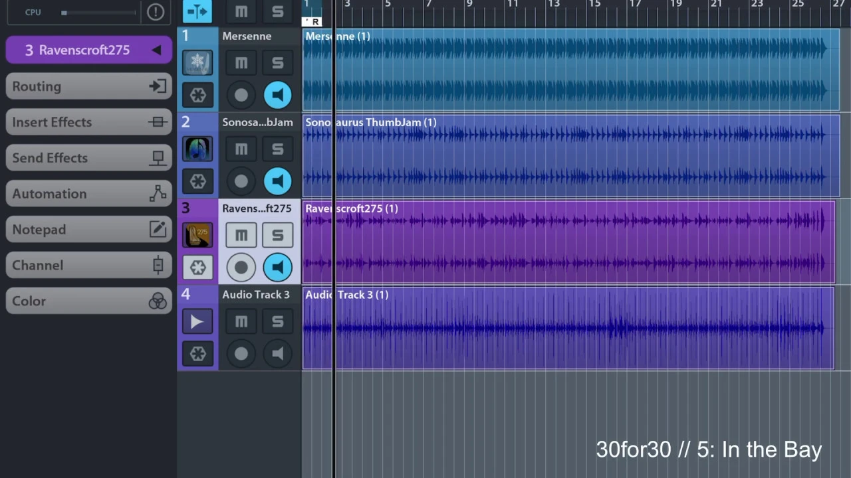The image size is (851, 478).
Task: Open the Mersenne instrument icon
Action: tap(197, 62)
